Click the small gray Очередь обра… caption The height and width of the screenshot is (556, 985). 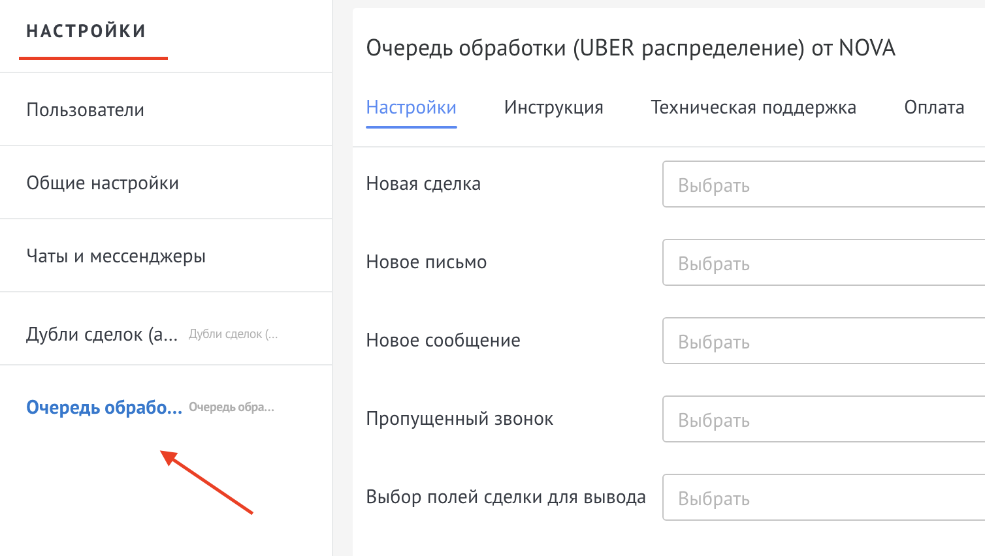(x=231, y=407)
